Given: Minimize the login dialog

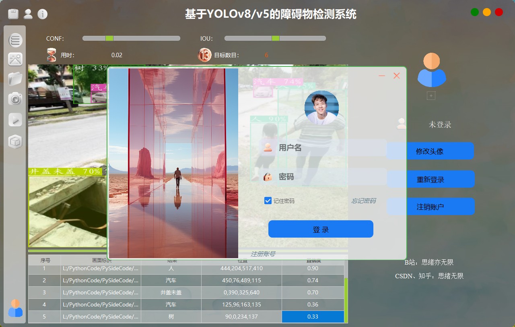Looking at the screenshot, I should (382, 76).
